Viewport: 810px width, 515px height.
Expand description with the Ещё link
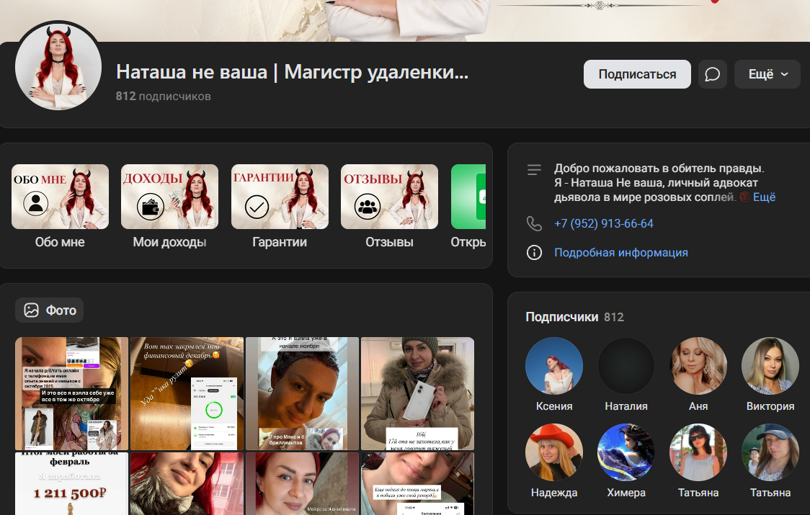pos(764,197)
